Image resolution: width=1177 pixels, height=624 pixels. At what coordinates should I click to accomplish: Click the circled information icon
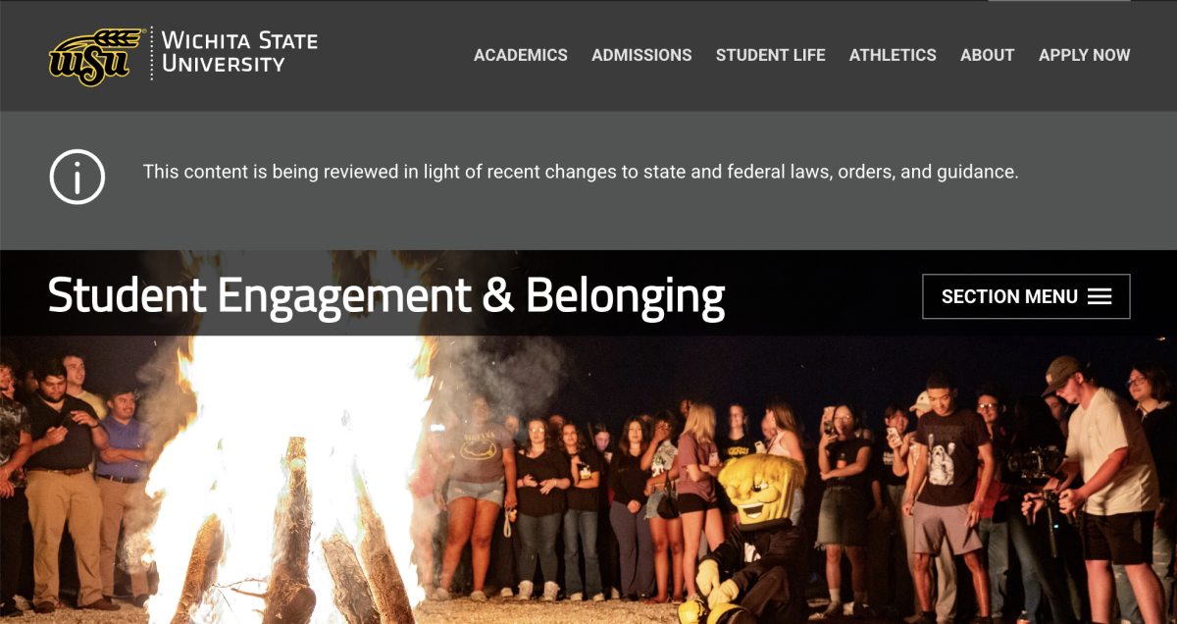[x=77, y=177]
